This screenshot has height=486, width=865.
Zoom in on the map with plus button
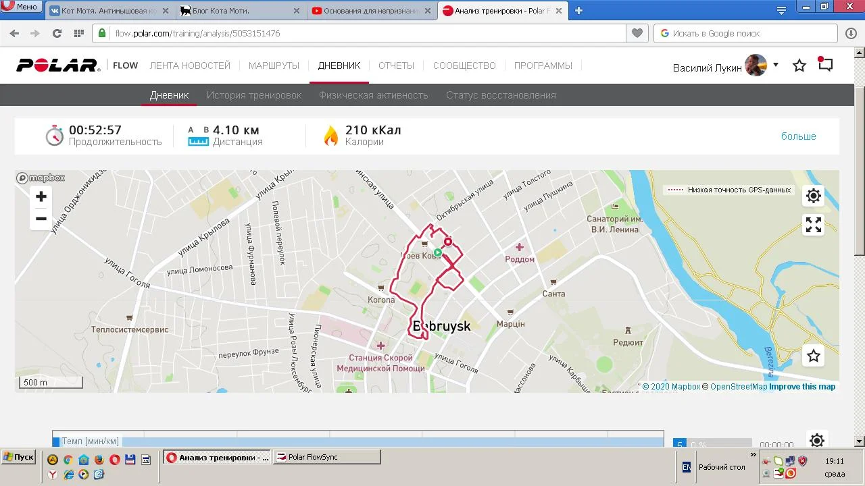click(41, 196)
